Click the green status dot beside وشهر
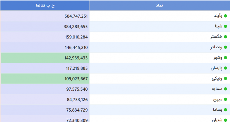The height and width of the screenshot is (122, 230). [226, 58]
